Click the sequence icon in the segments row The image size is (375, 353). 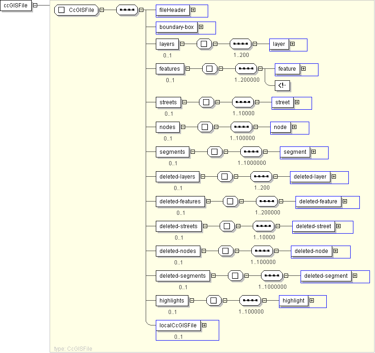[251, 151]
